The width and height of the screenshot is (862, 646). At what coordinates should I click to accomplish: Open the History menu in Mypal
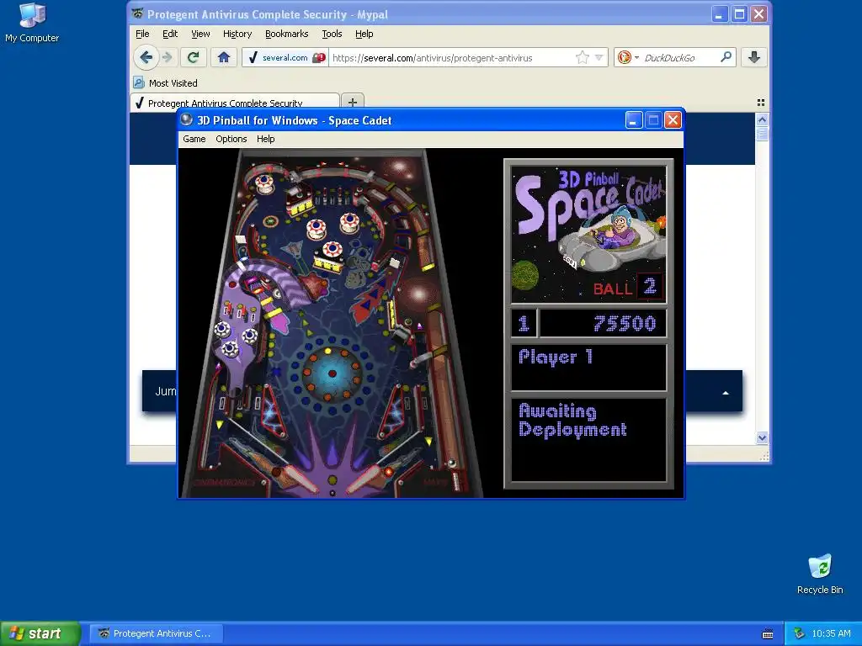(237, 34)
